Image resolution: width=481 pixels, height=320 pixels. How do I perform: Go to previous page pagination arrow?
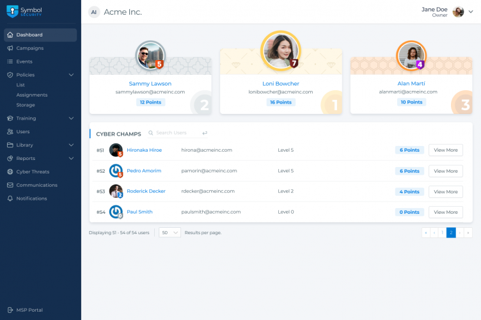434,232
